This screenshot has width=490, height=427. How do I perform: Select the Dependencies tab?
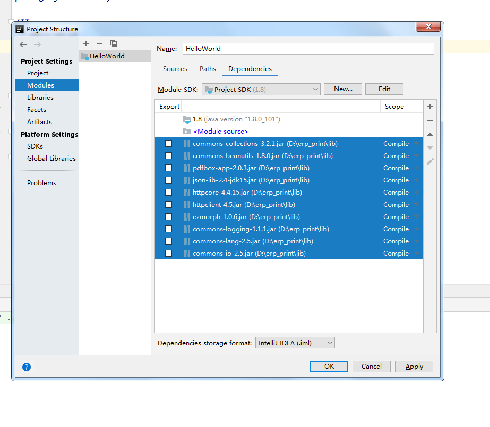(250, 69)
